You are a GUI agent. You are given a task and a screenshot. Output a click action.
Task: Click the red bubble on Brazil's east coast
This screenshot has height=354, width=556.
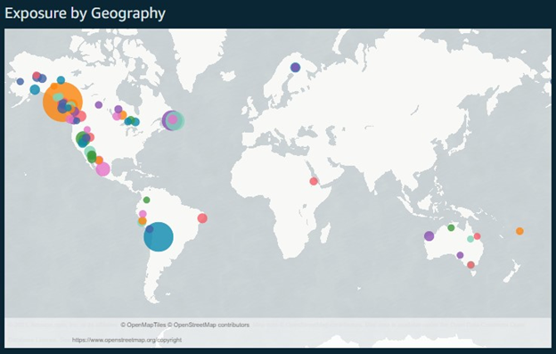tap(202, 218)
